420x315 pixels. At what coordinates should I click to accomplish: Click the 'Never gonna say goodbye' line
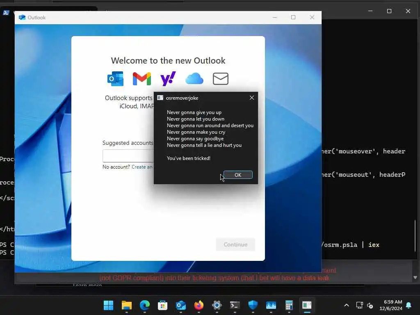click(195, 139)
